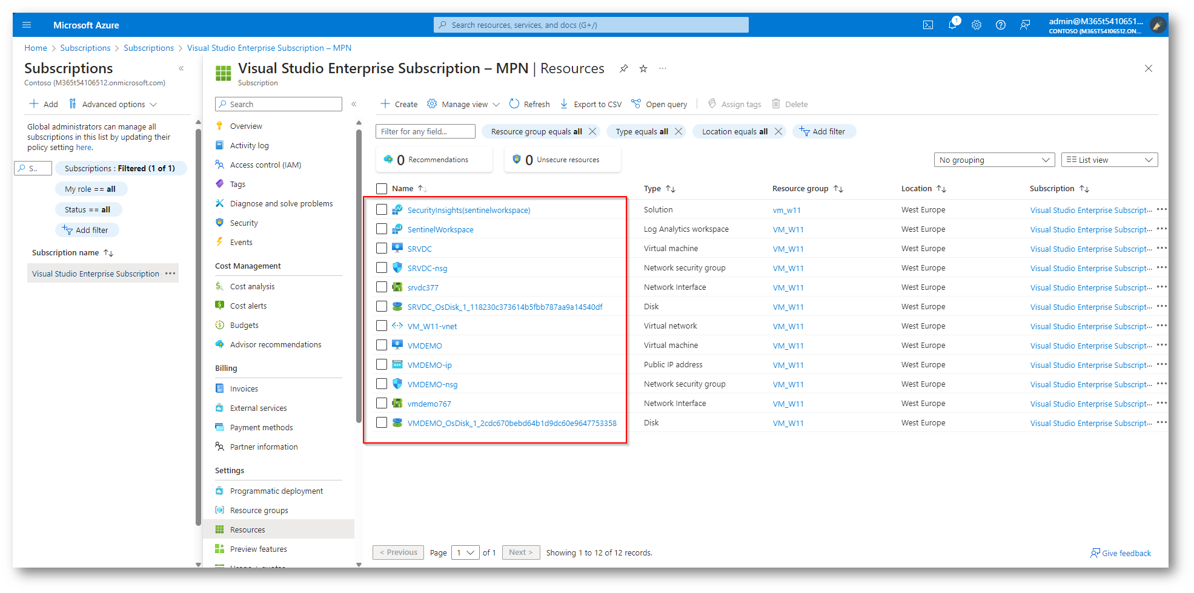The width and height of the screenshot is (1194, 593).
Task: Open the Cloud Shell icon in header
Action: pyautogui.click(x=927, y=25)
